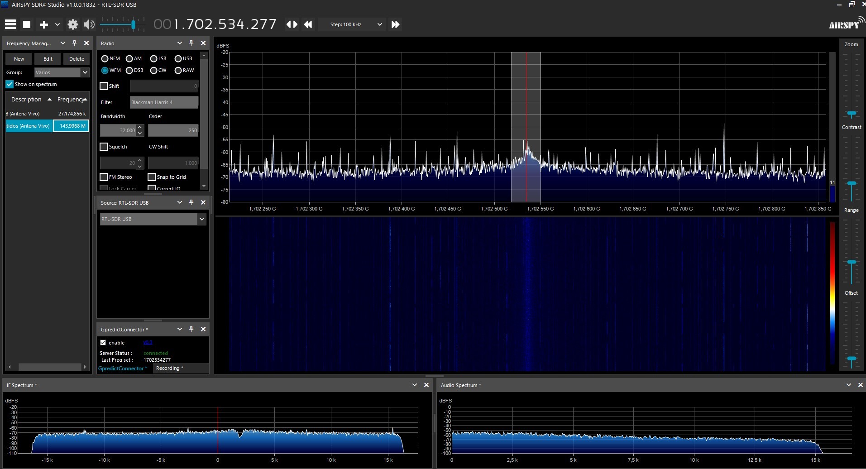Pin the Radio panel

[191, 43]
